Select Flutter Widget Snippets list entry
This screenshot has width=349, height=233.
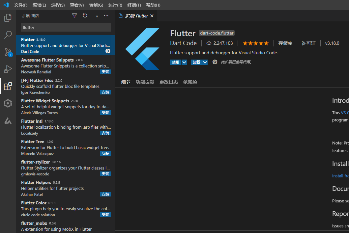65,107
